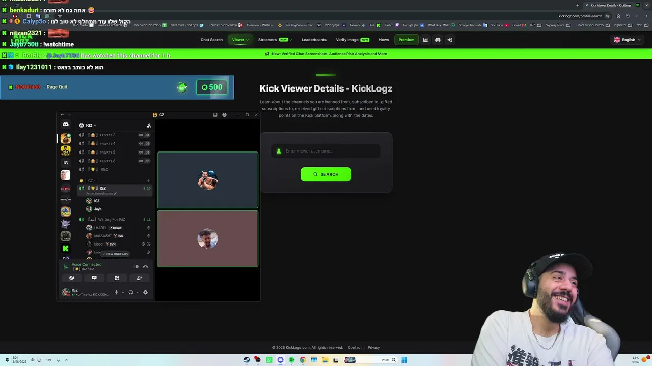This screenshot has width=652, height=366.
Task: Click the Premium button
Action: click(x=406, y=40)
